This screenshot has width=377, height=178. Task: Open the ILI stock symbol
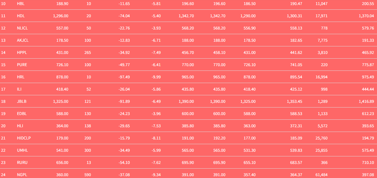pyautogui.click(x=19, y=89)
